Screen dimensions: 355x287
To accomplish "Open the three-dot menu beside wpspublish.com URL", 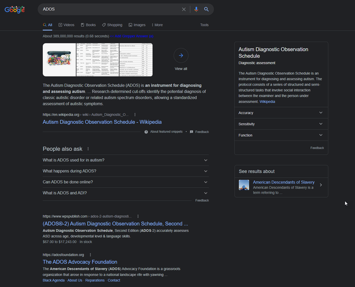I will [x=138, y=216].
